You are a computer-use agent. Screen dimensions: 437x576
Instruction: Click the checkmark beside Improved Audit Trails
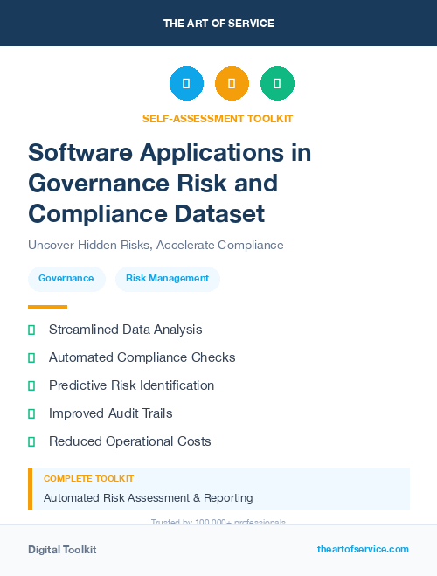(31, 413)
